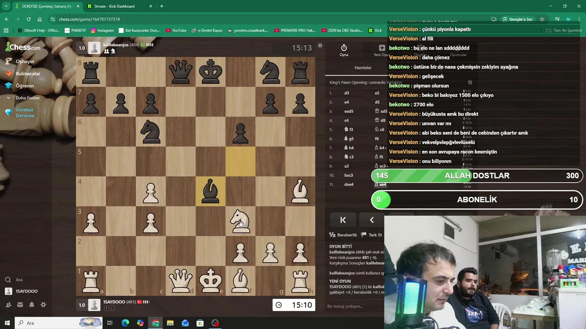Viewport: 586px width, 329px height.
Task: Jump to first move button
Action: 343,220
